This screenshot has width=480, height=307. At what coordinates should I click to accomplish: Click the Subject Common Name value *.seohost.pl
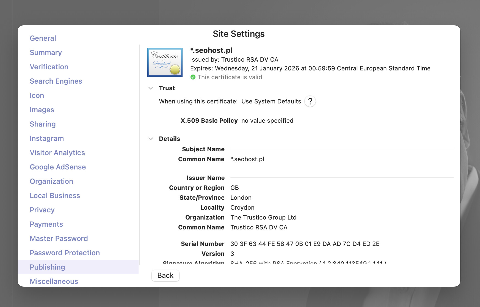click(x=247, y=159)
